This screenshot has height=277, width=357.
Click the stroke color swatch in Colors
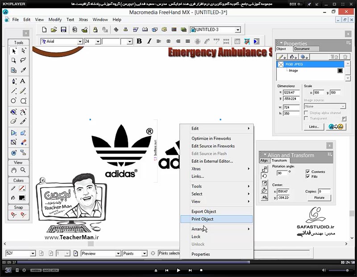click(x=22, y=188)
